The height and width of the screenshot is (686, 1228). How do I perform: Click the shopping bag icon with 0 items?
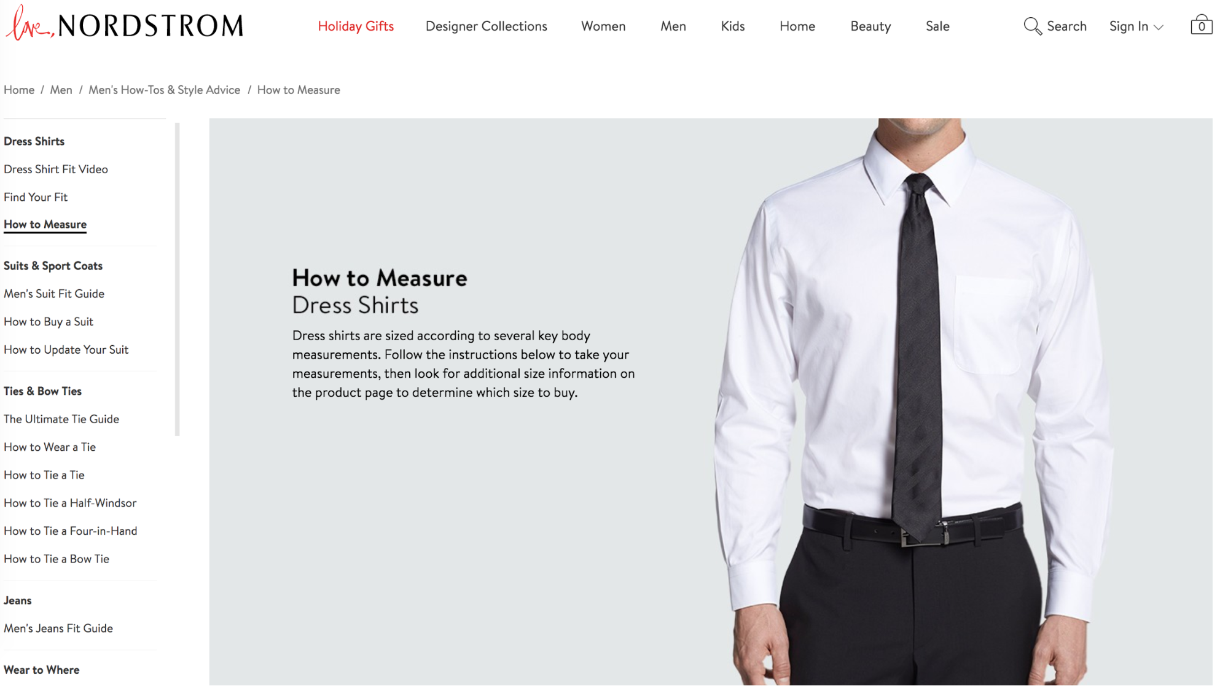point(1200,25)
